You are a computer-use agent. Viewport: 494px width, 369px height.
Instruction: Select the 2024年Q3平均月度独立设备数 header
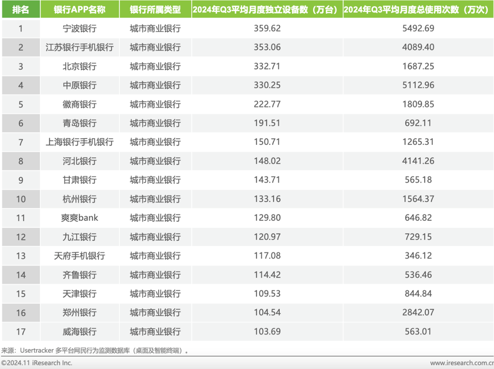[x=267, y=9]
